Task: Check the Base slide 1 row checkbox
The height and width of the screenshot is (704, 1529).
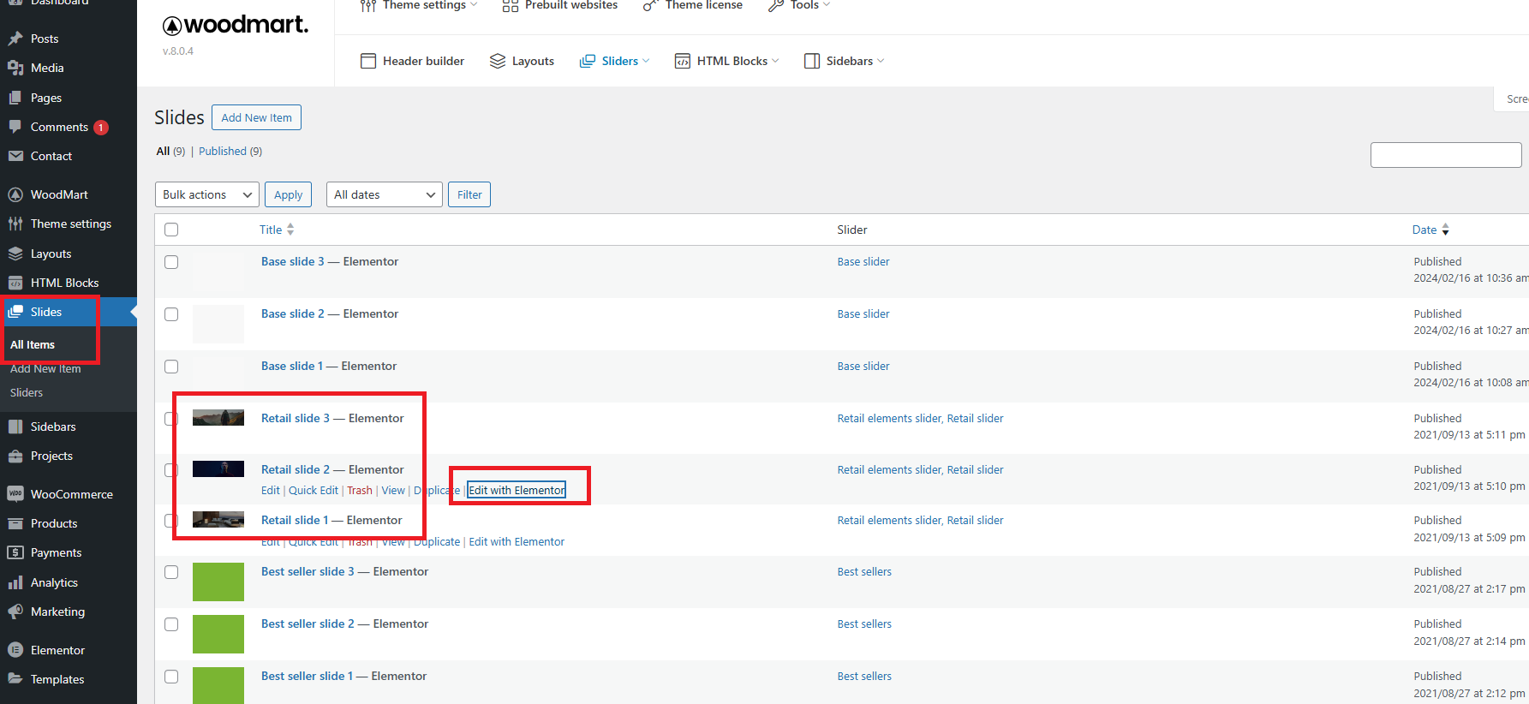Action: pyautogui.click(x=171, y=367)
